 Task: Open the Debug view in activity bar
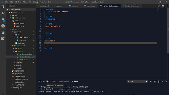pyautogui.click(x=3, y=26)
